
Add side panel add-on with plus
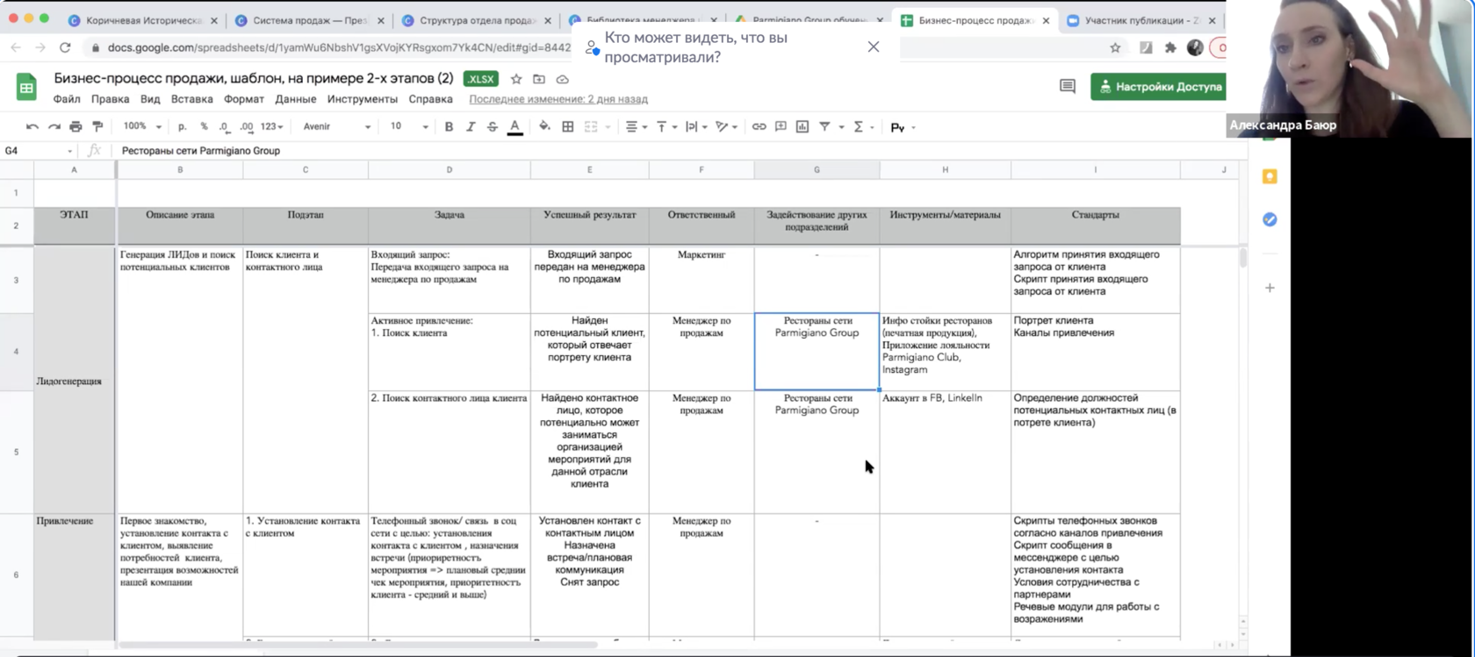click(x=1270, y=288)
